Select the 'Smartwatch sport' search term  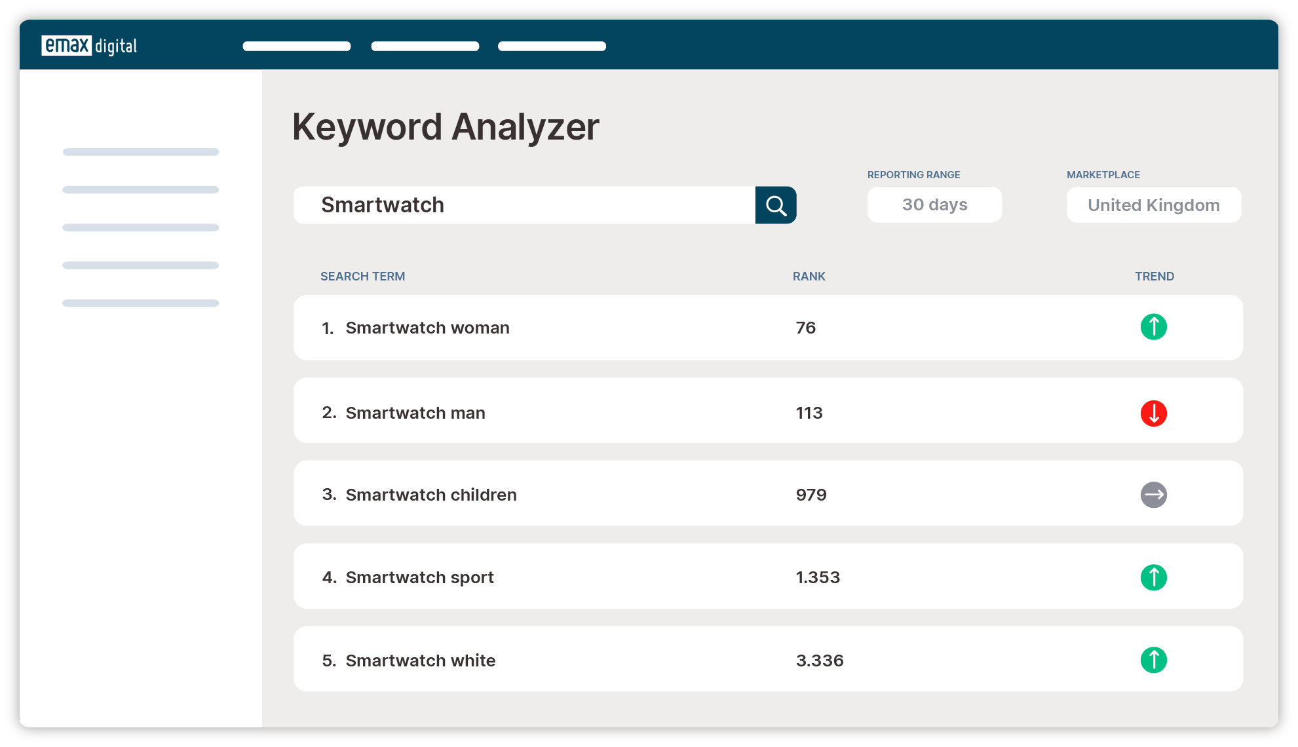[419, 577]
